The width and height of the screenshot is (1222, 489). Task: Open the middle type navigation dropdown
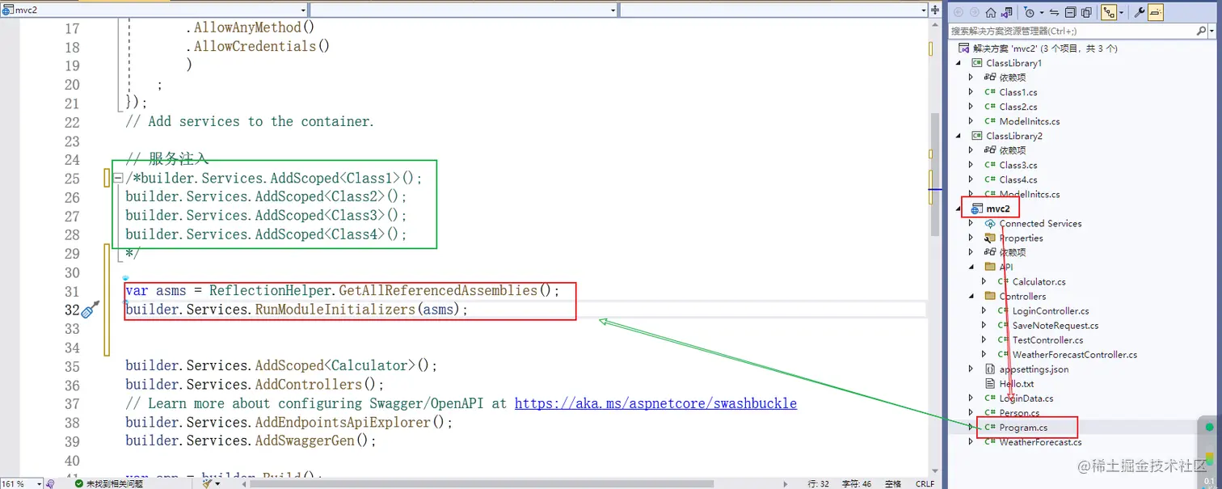tap(464, 10)
